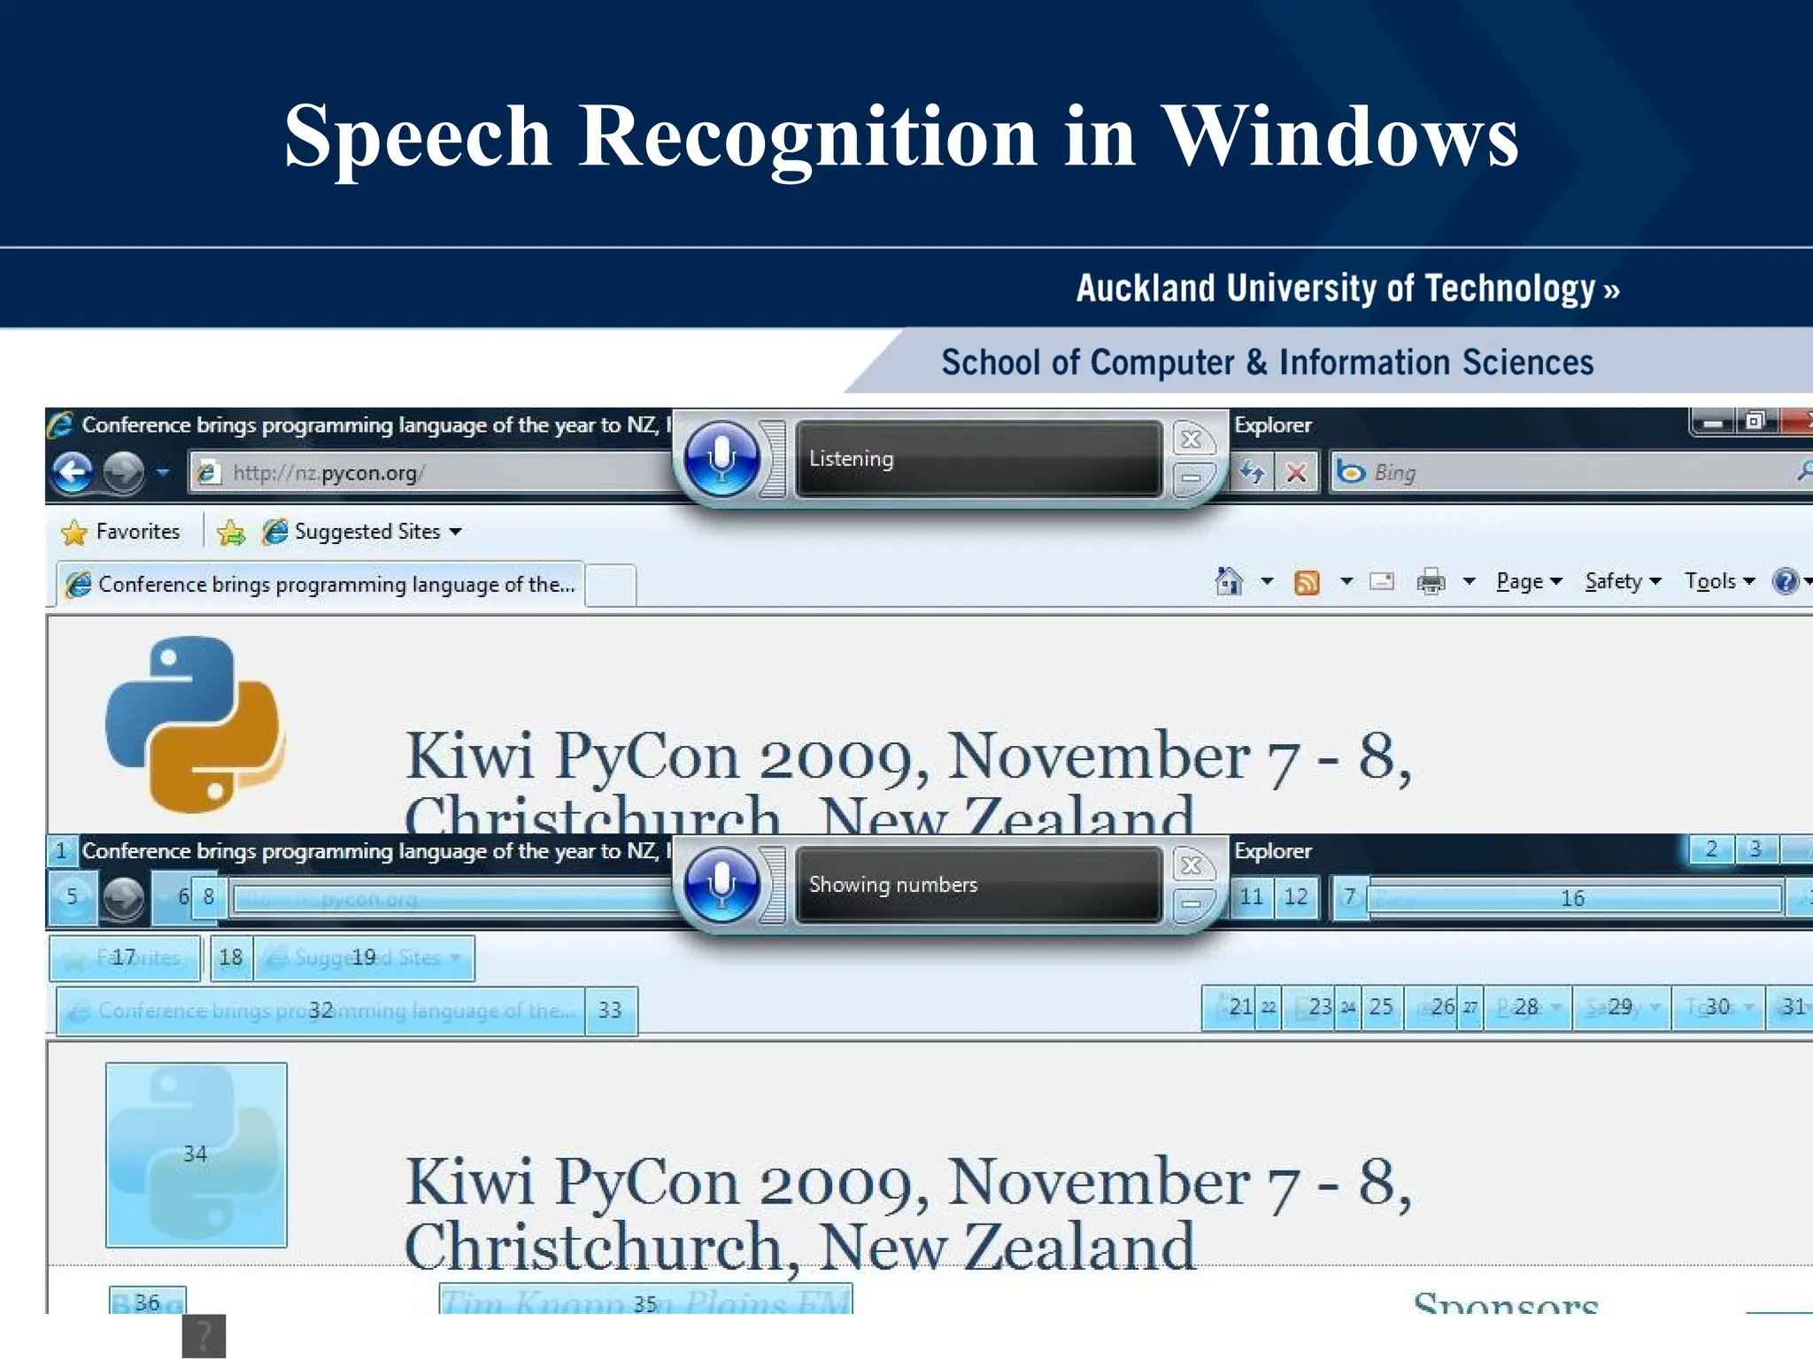The image size is (1813, 1359).
Task: Click number overlay 34 on the Python logo
Action: point(196,1154)
